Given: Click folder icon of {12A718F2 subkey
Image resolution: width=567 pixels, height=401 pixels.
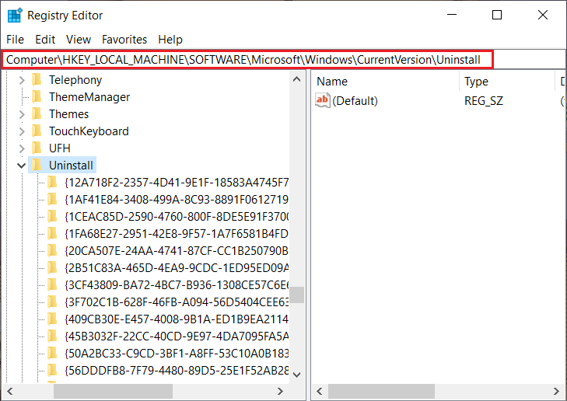Looking at the screenshot, I should point(52,182).
